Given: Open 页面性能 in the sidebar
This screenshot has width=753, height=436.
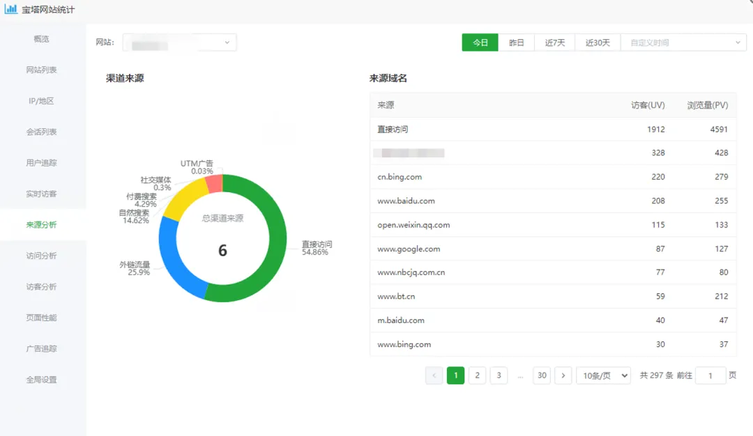Looking at the screenshot, I should pyautogui.click(x=41, y=318).
